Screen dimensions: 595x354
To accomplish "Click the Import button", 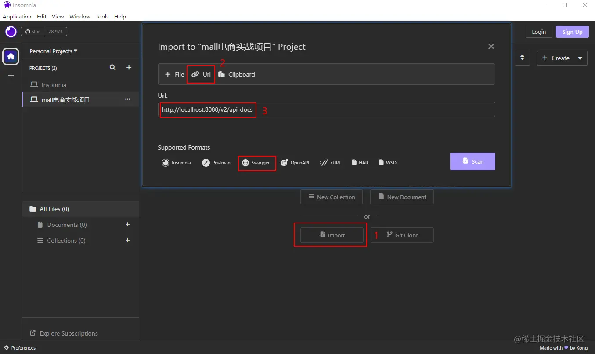I will [x=332, y=235].
